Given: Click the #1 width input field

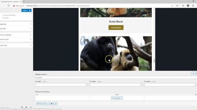Looking at the screenshot, I should (x=61, y=85).
